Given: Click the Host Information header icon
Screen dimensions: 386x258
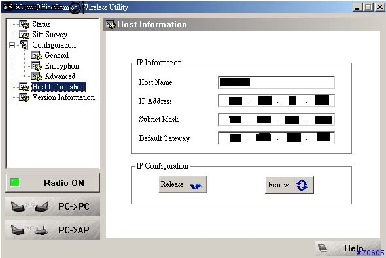Looking at the screenshot, I should click(x=111, y=24).
